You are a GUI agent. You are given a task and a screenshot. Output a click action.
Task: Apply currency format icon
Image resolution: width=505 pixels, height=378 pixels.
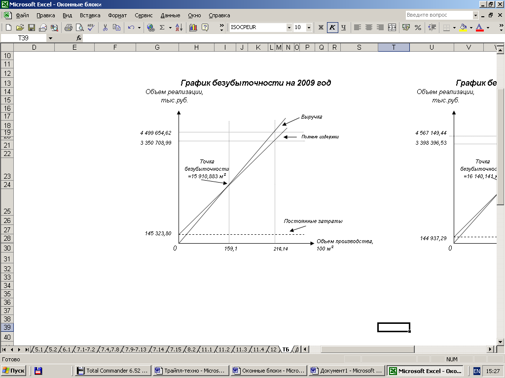click(406, 28)
